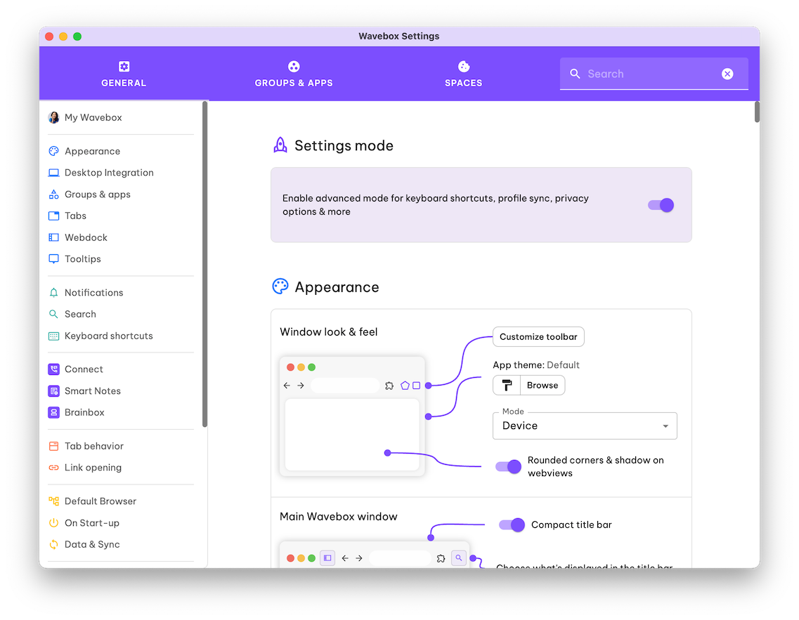Click the paint roller theme icon
The height and width of the screenshot is (620, 799).
pos(507,385)
